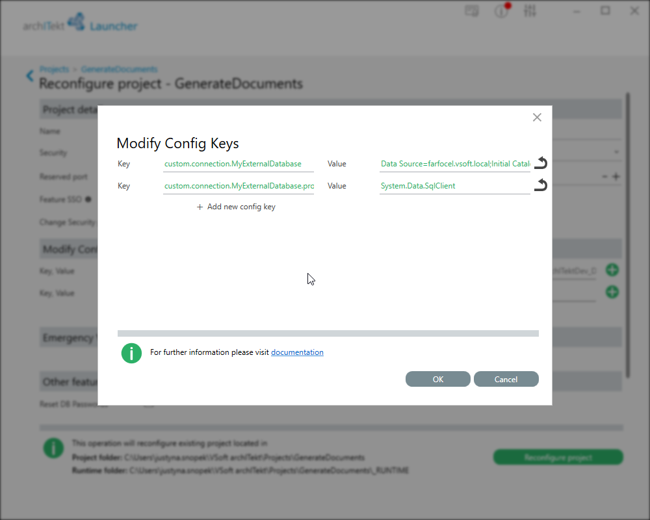Minimize the Launcher window
650x520 pixels.
point(577,11)
